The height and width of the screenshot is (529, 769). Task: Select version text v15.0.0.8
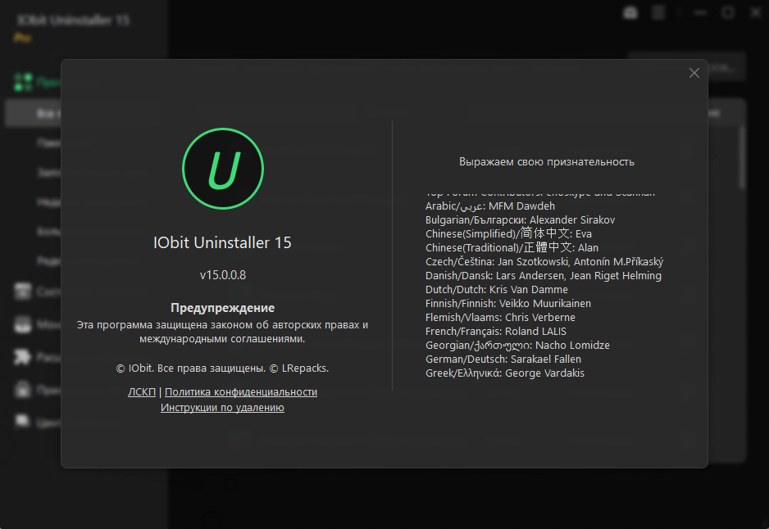[223, 275]
